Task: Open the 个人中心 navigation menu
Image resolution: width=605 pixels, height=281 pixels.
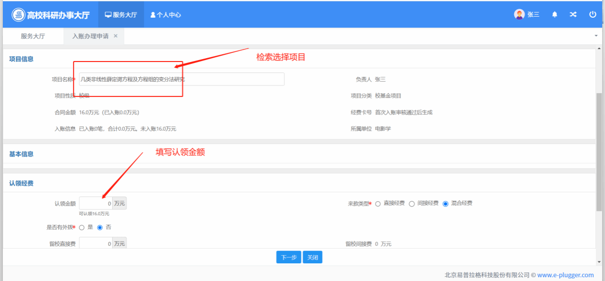Action: (165, 15)
